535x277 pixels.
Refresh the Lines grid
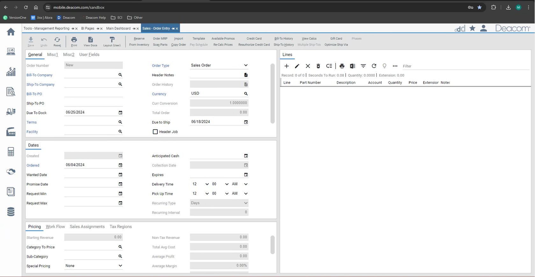(374, 66)
